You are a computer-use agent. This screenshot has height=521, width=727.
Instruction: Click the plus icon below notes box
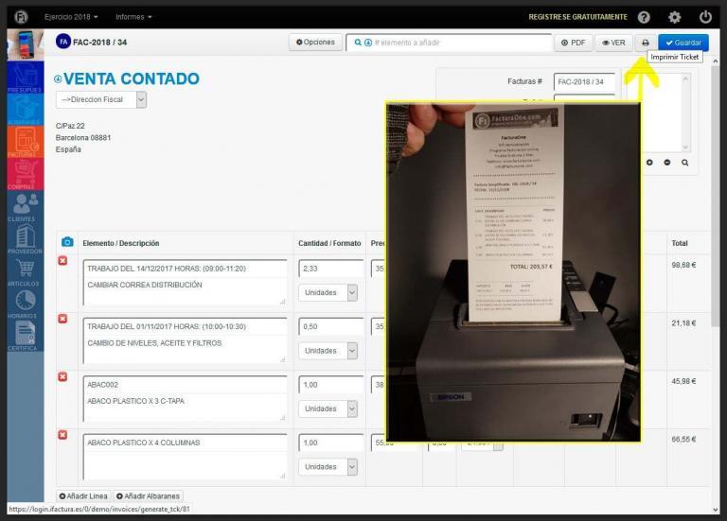tap(649, 163)
